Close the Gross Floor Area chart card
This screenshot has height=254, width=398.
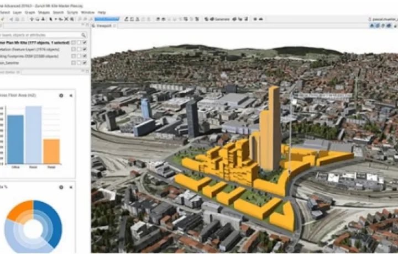71,96
